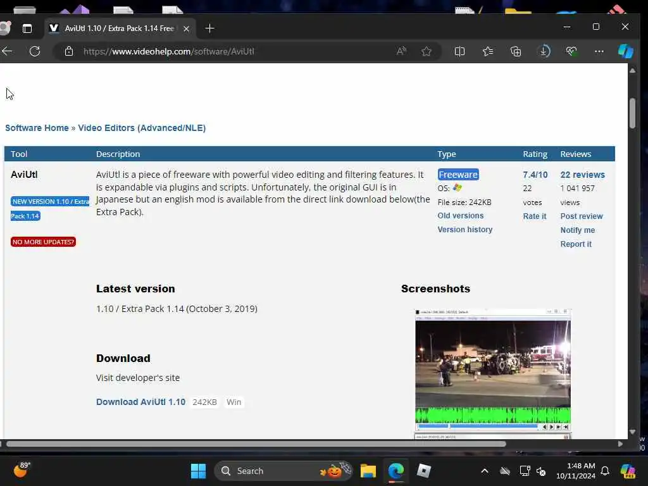Open muted volume tray icon
This screenshot has width=648, height=486.
pos(541,471)
